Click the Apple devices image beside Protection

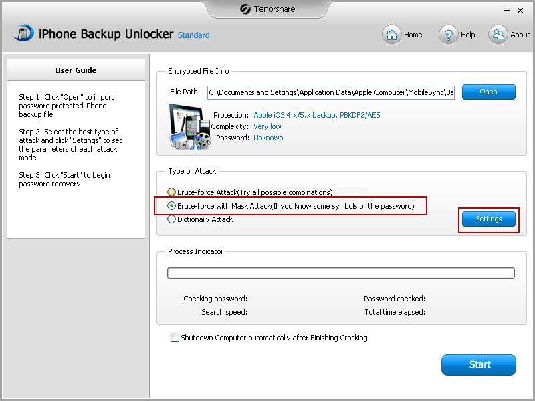pyautogui.click(x=189, y=126)
